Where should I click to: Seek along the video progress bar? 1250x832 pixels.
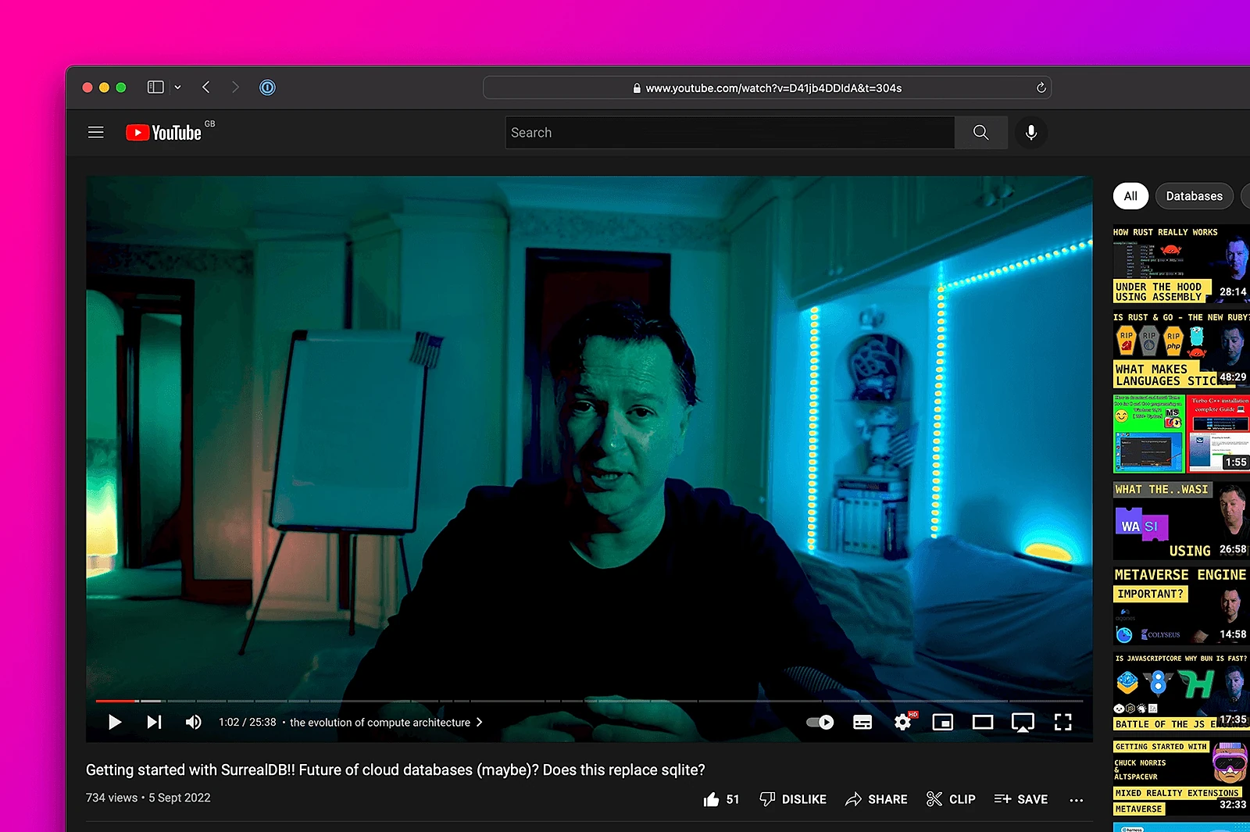[x=589, y=701]
